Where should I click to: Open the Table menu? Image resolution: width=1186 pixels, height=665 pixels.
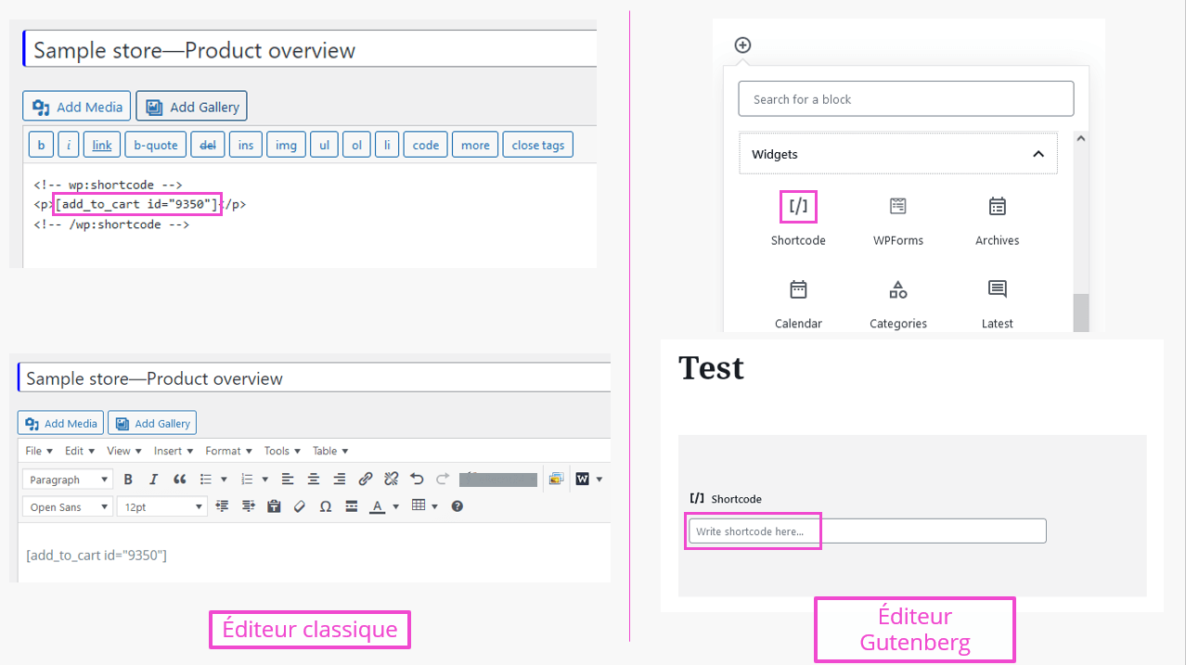point(330,451)
